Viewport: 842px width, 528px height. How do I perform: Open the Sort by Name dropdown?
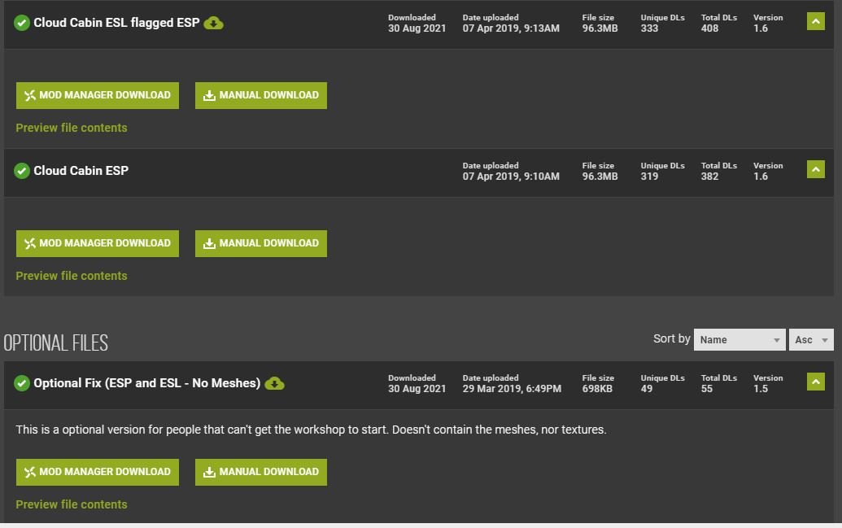[x=739, y=340]
